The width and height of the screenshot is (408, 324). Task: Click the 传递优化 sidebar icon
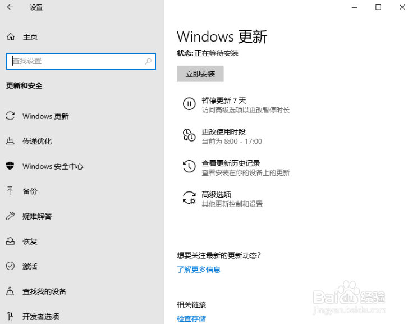[10, 141]
